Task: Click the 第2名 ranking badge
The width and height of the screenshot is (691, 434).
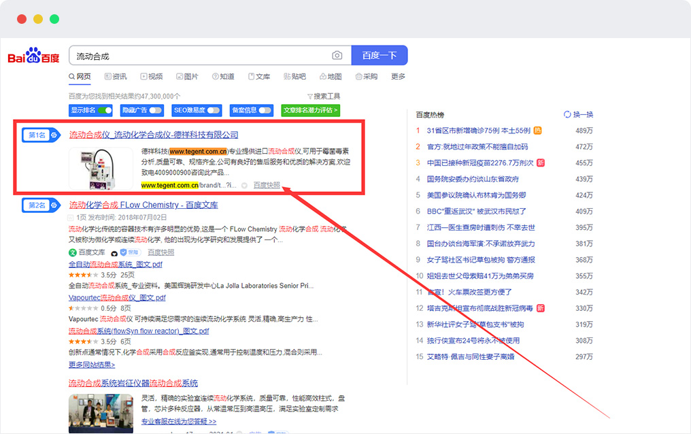Action: (x=41, y=205)
